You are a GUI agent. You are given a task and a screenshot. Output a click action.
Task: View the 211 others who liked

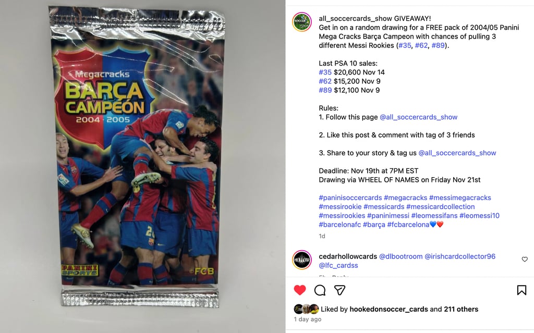click(x=461, y=309)
